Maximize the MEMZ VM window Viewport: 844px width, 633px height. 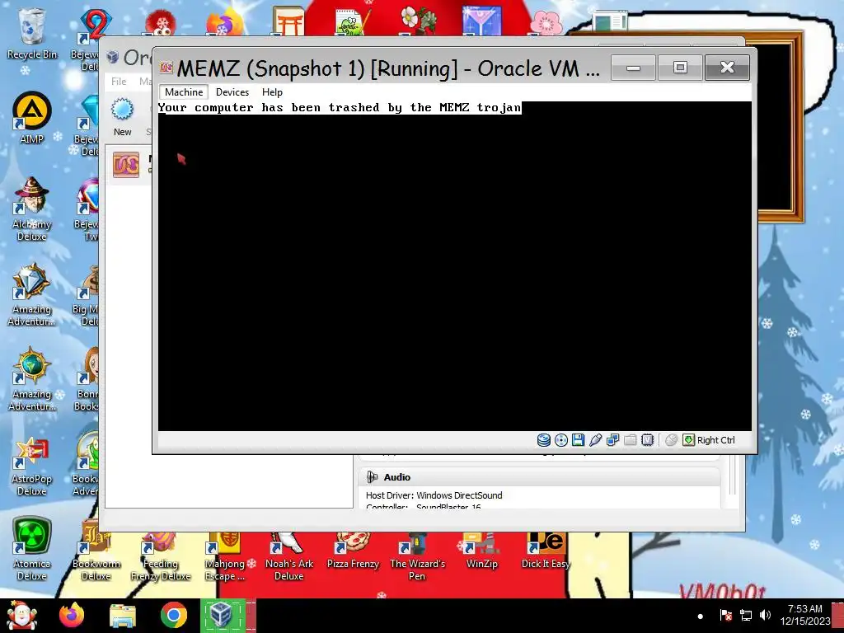[x=680, y=68]
